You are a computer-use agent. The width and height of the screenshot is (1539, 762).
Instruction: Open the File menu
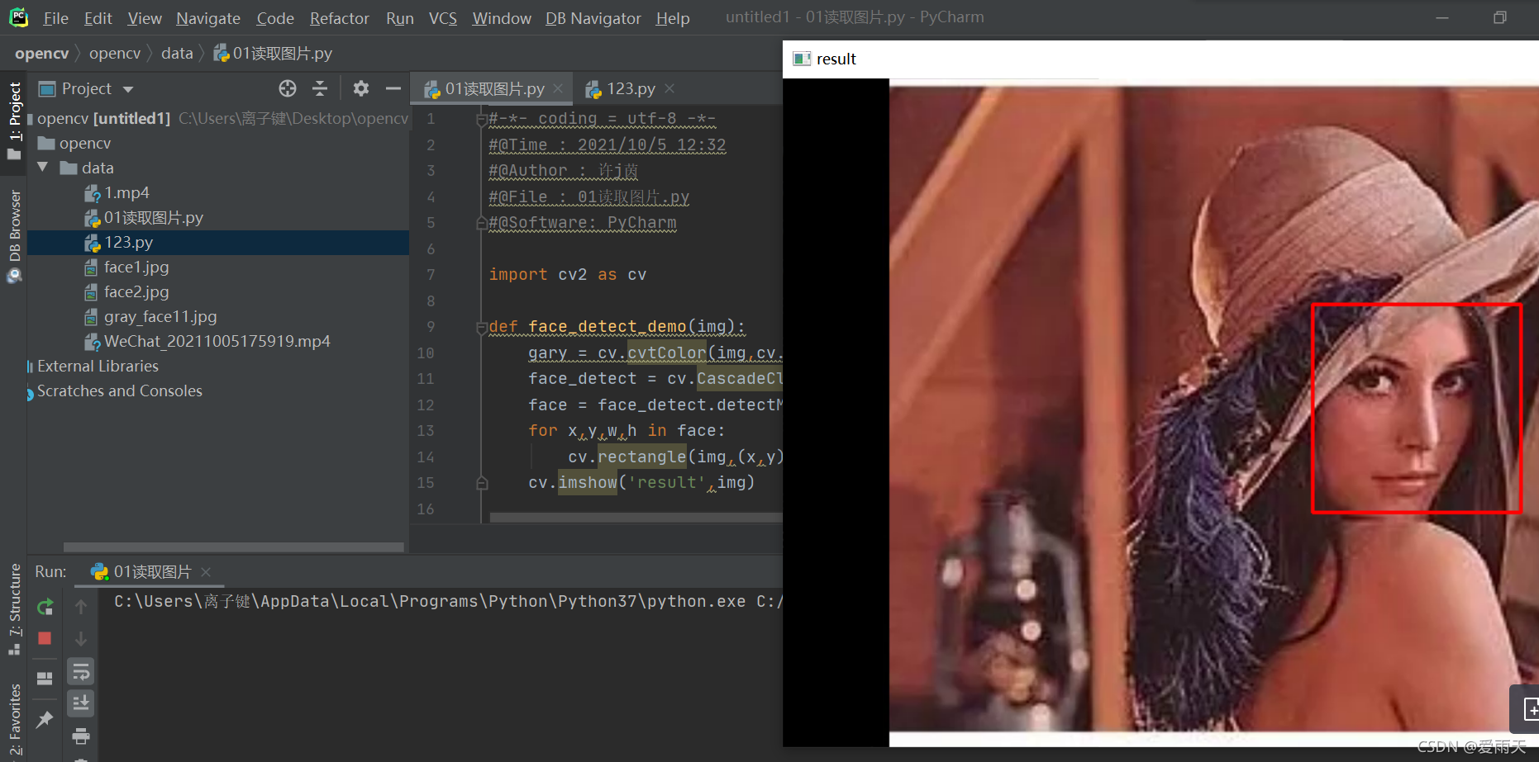click(x=55, y=18)
